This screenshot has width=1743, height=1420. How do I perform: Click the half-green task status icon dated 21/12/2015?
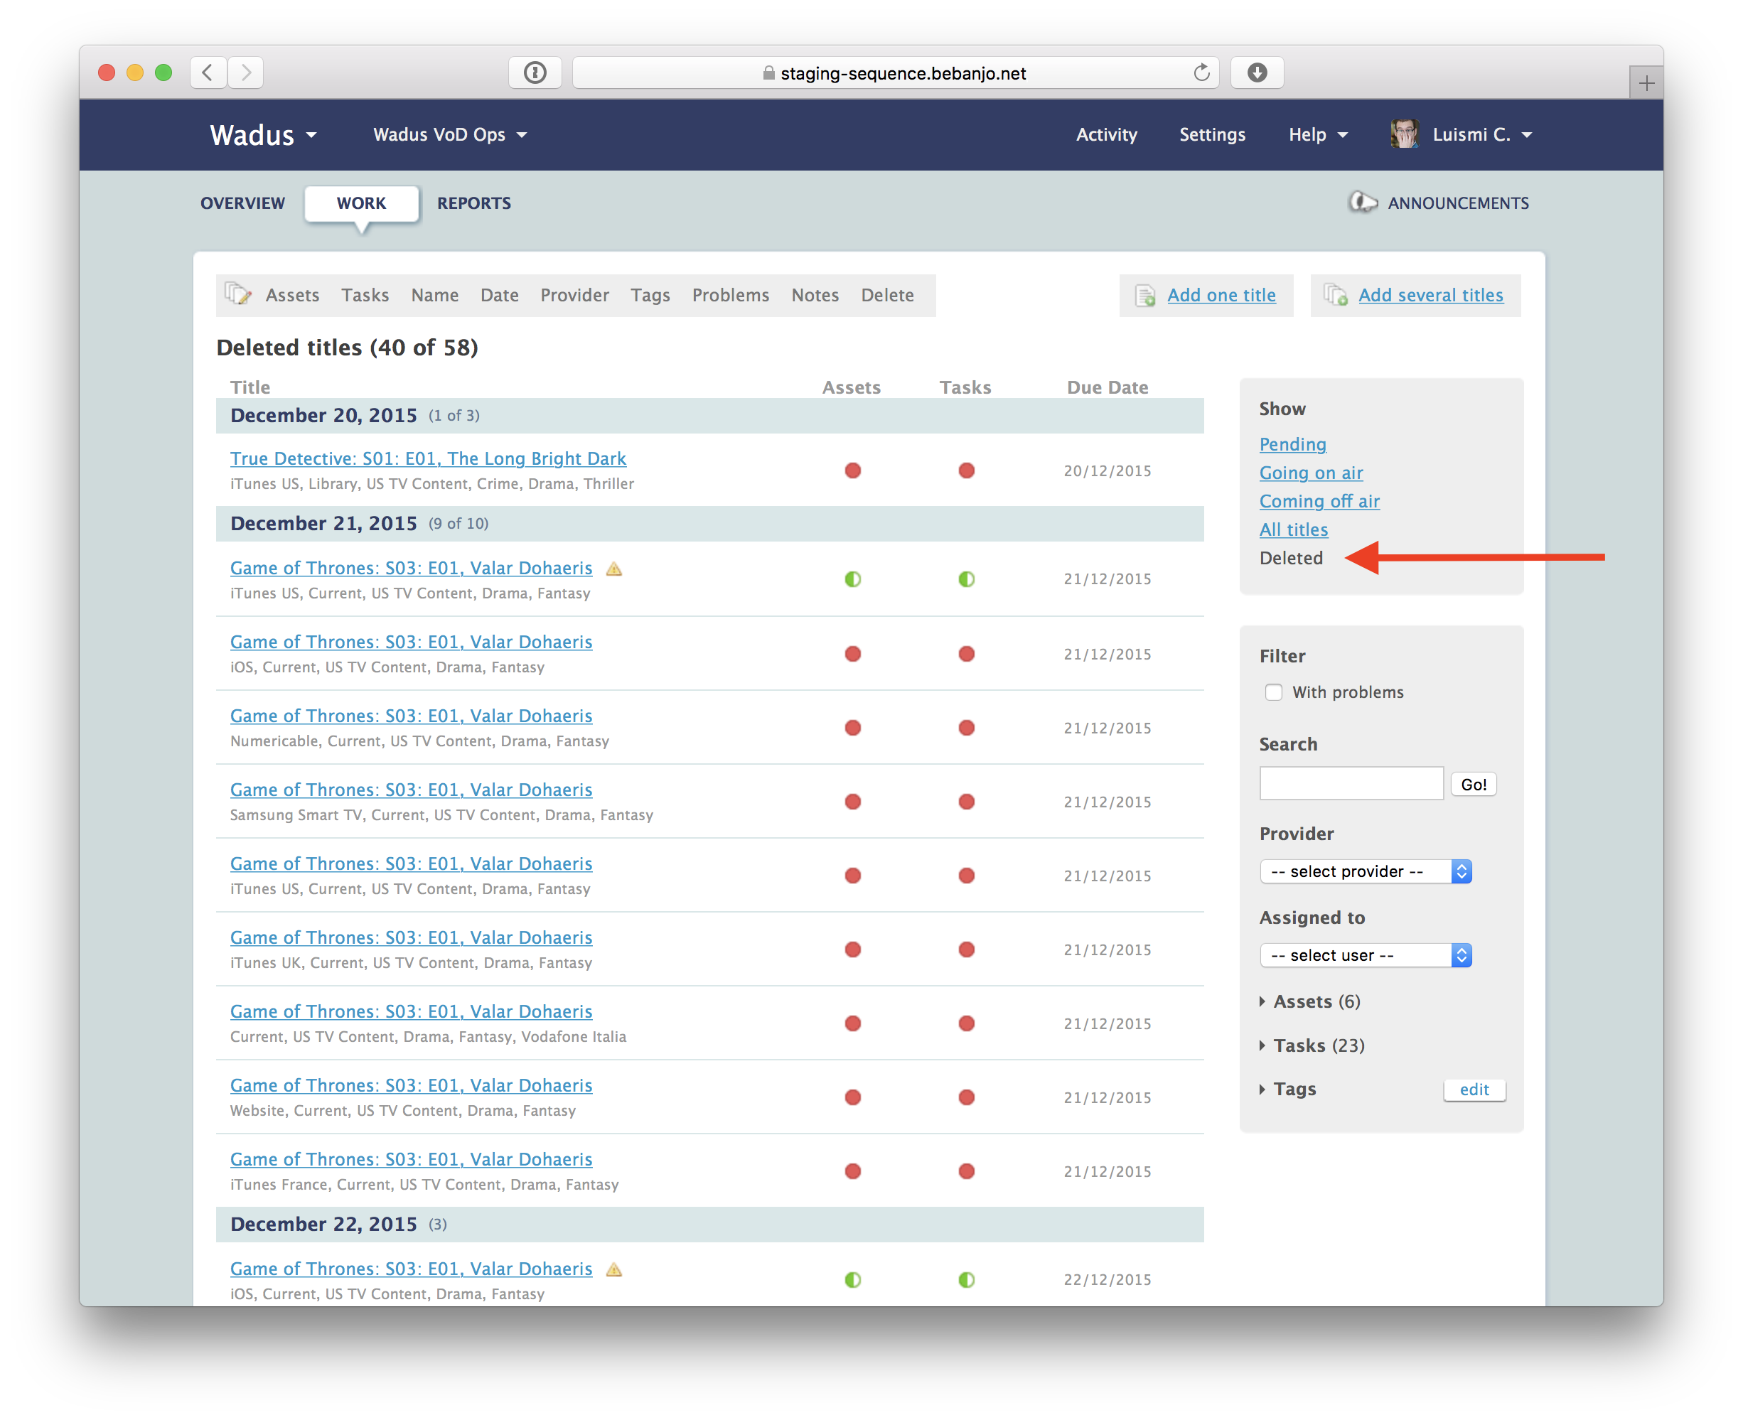tap(966, 579)
